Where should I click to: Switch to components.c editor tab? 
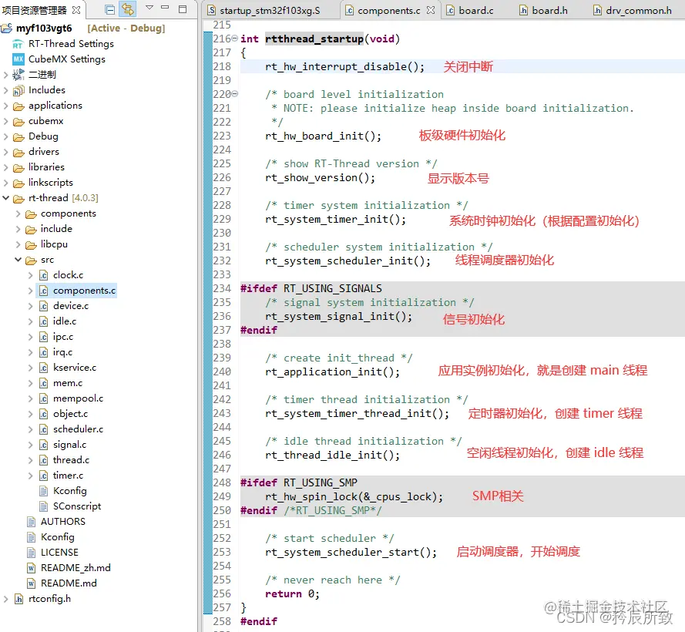[389, 11]
